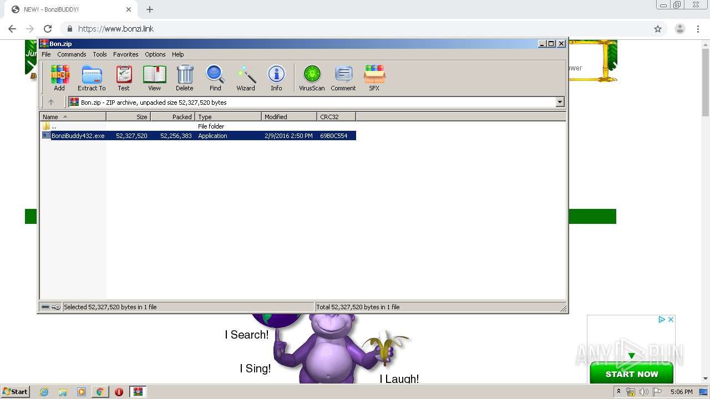Image resolution: width=710 pixels, height=399 pixels.
Task: Open Internet Explorer from taskbar
Action: point(44,392)
